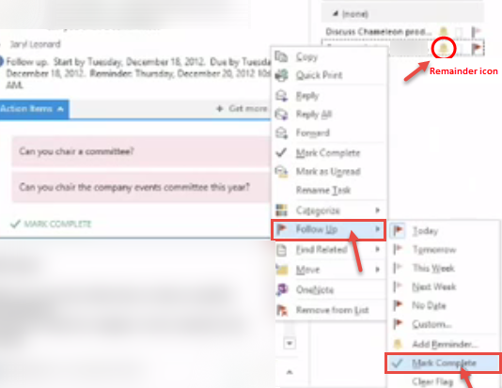Image resolution: width=502 pixels, height=388 pixels.
Task: Click the circled reminder bell icon
Action: click(444, 48)
